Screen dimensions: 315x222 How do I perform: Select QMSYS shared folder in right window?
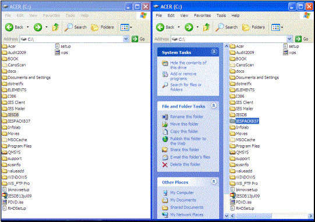coord(239,152)
